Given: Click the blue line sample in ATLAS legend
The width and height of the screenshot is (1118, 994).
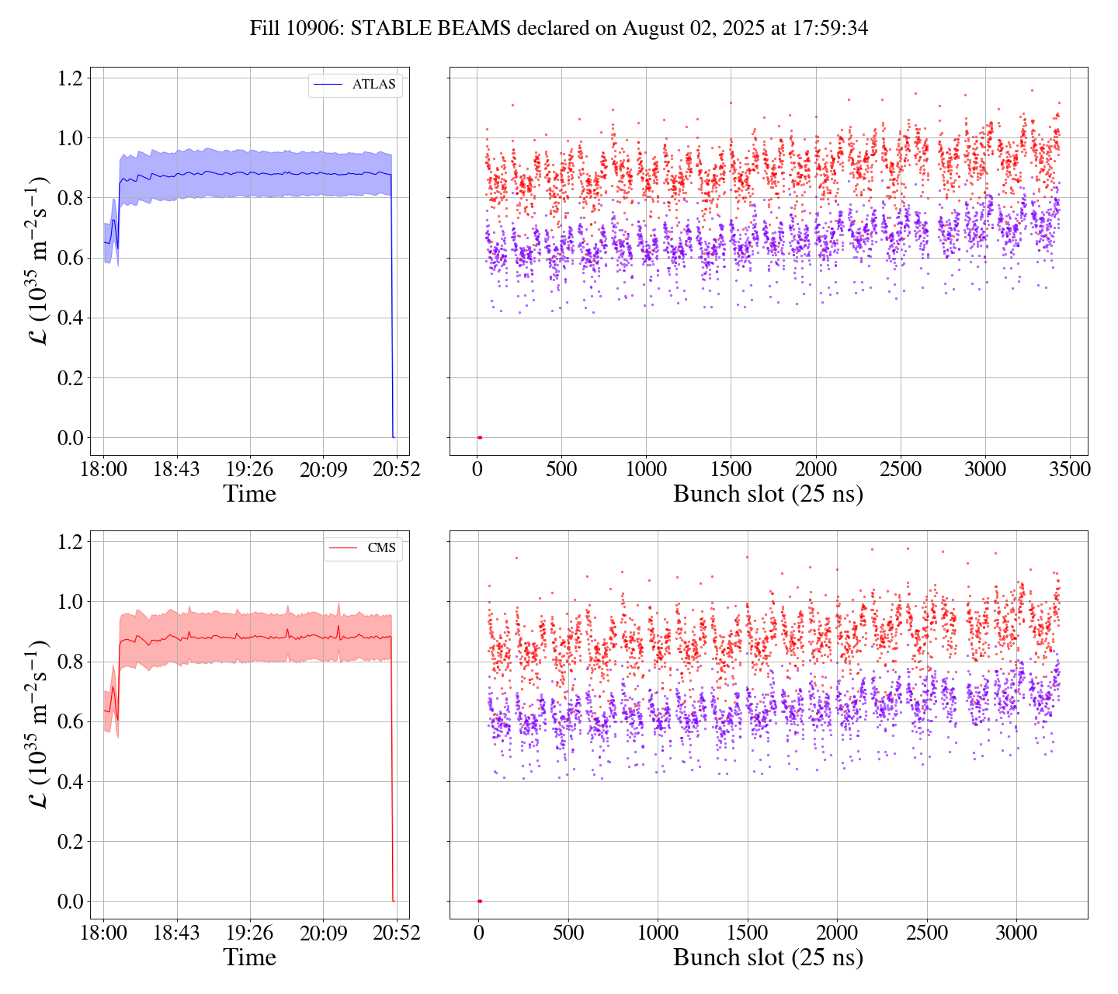Looking at the screenshot, I should click(x=327, y=85).
